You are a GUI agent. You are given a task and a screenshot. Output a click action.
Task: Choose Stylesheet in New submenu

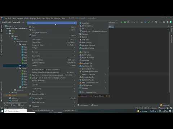pos(93,61)
